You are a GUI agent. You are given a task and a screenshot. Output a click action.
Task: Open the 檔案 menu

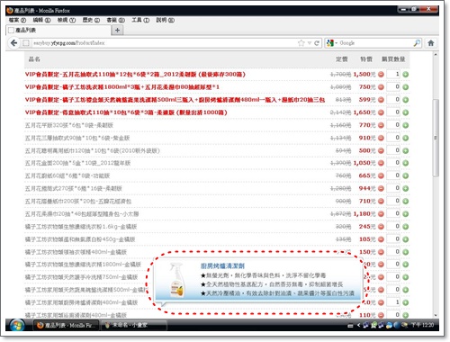[x=17, y=20]
